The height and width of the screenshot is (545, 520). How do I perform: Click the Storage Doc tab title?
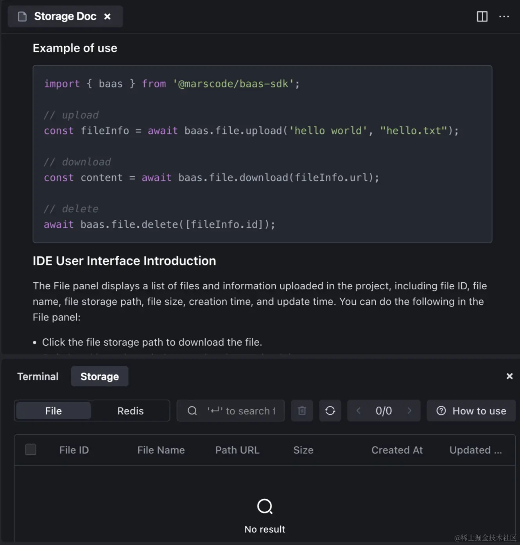(x=65, y=16)
